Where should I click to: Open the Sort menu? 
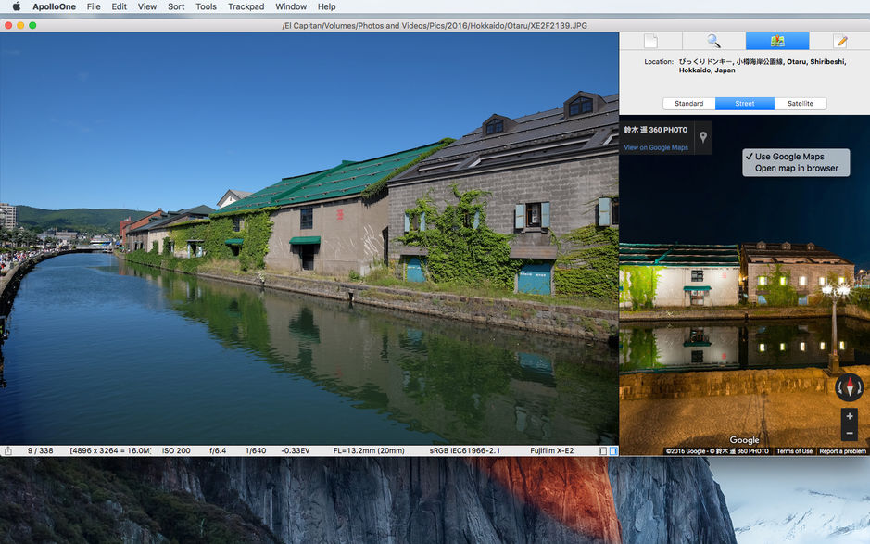point(176,6)
